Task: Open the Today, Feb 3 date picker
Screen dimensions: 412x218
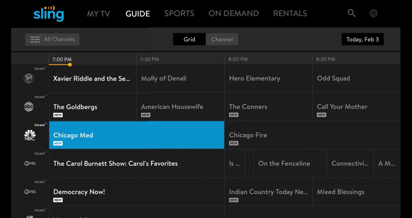Action: [362, 39]
